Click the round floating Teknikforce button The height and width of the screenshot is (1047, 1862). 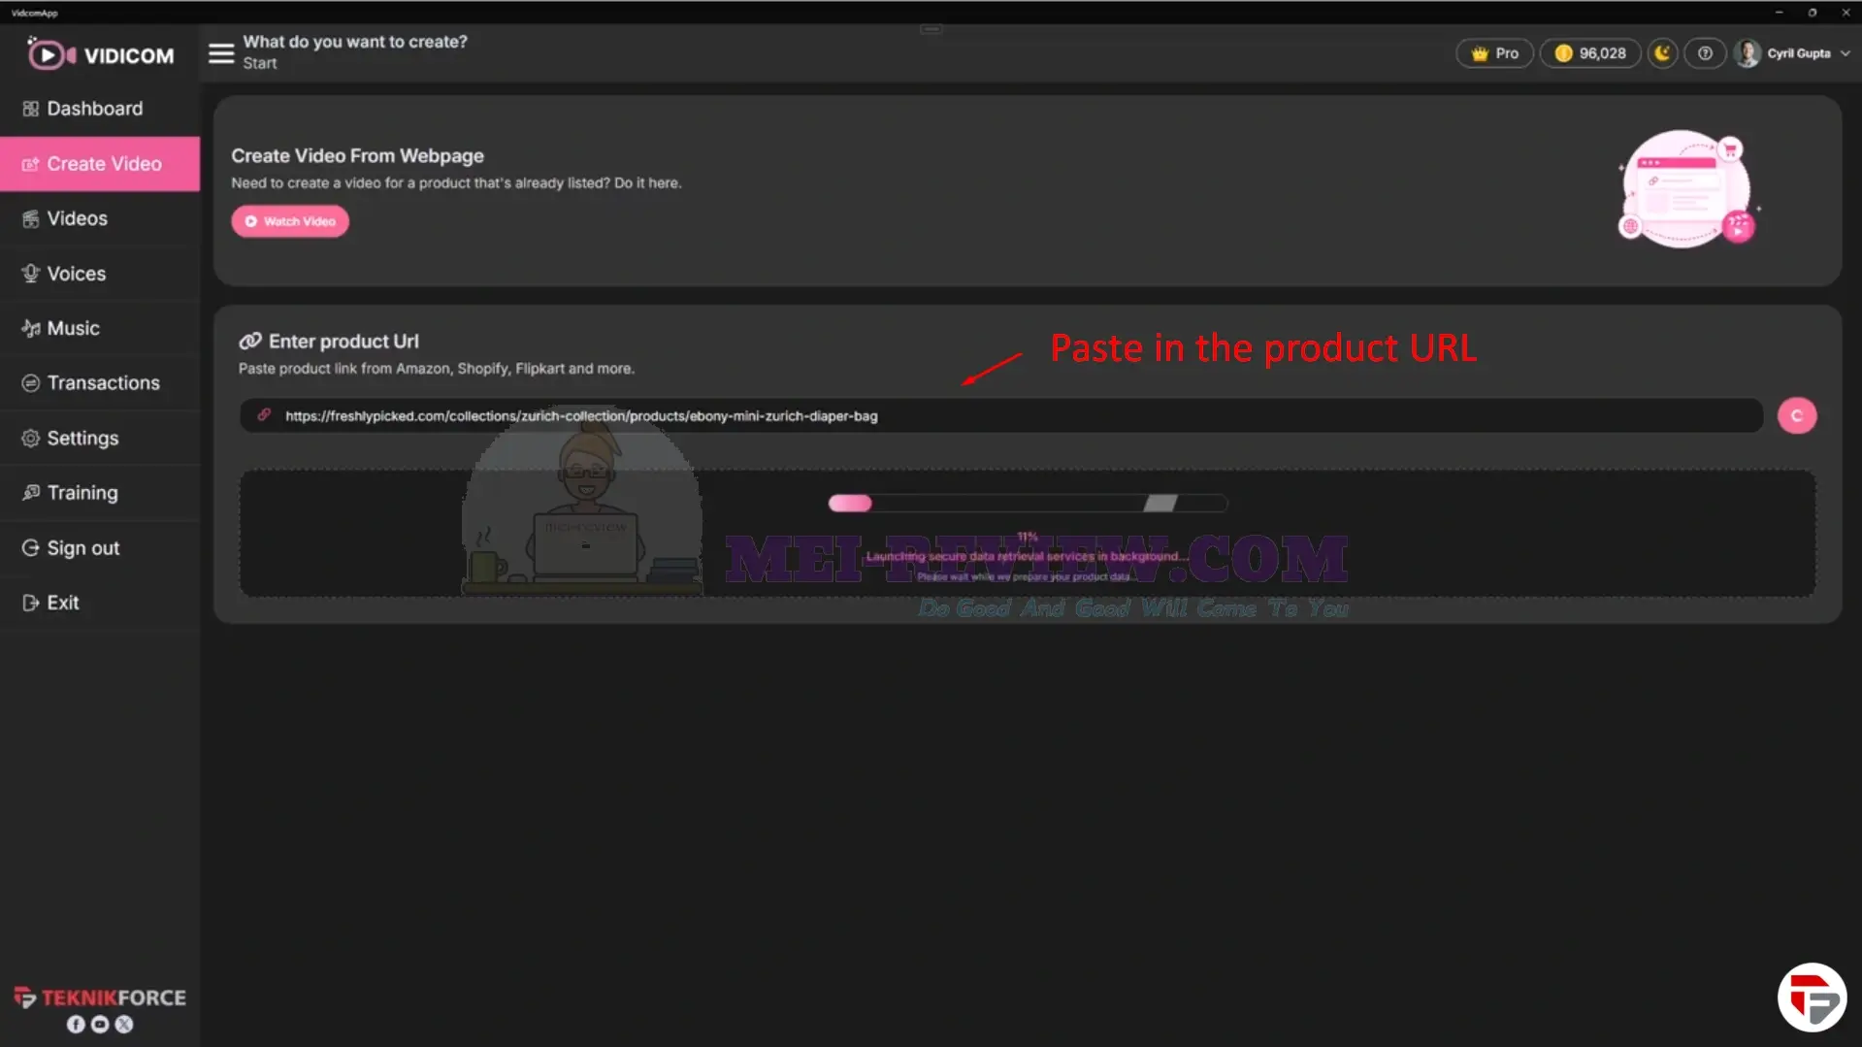tap(1812, 998)
